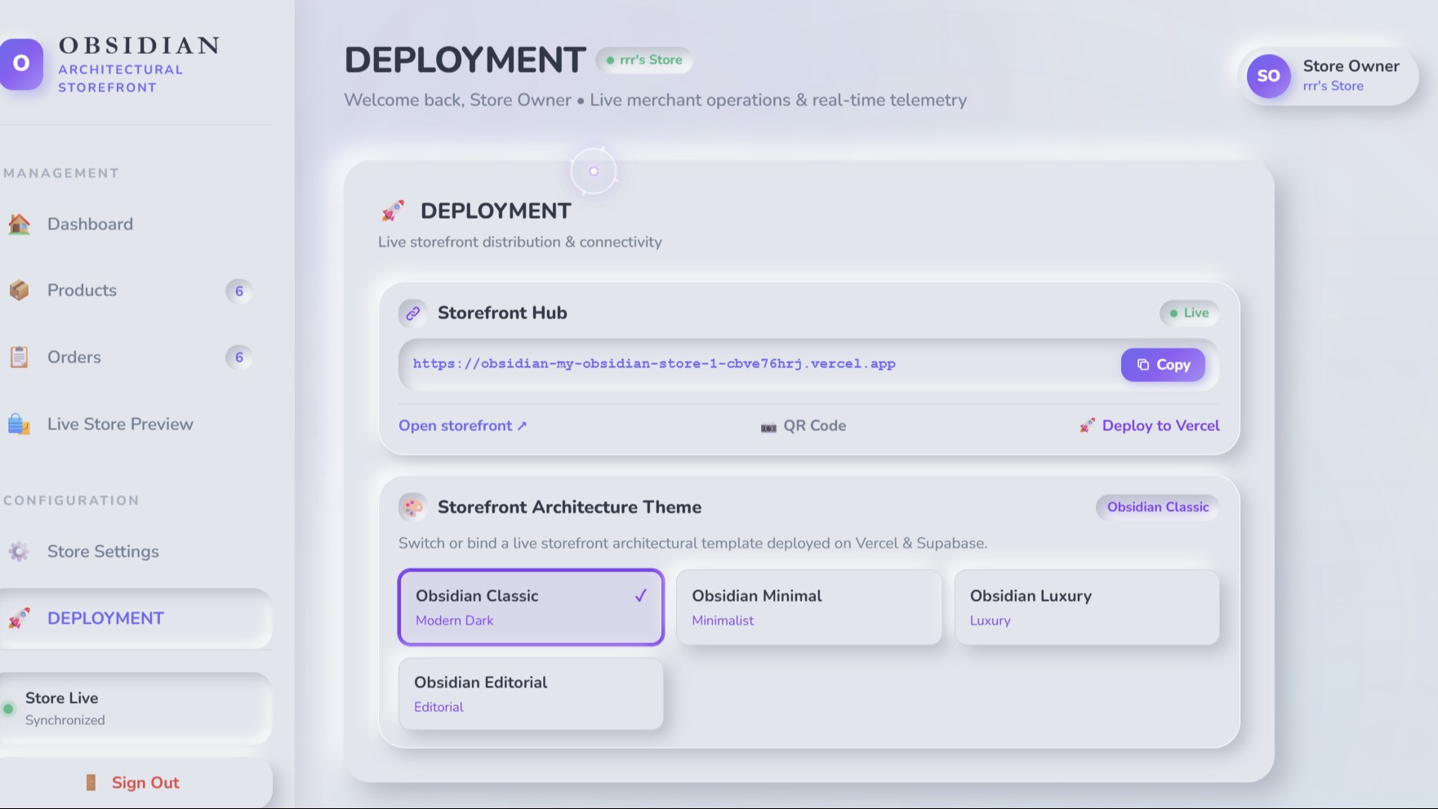Click the Obsidian Classic pill in theme header

click(1158, 507)
